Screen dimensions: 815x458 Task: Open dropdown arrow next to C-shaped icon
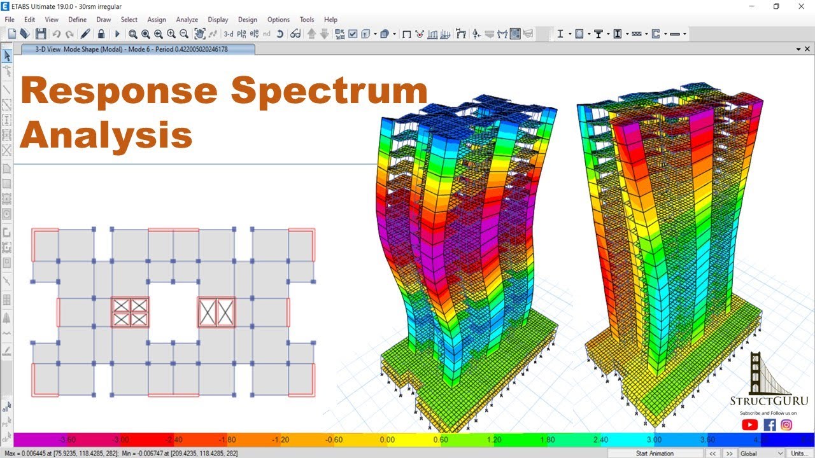tap(665, 34)
